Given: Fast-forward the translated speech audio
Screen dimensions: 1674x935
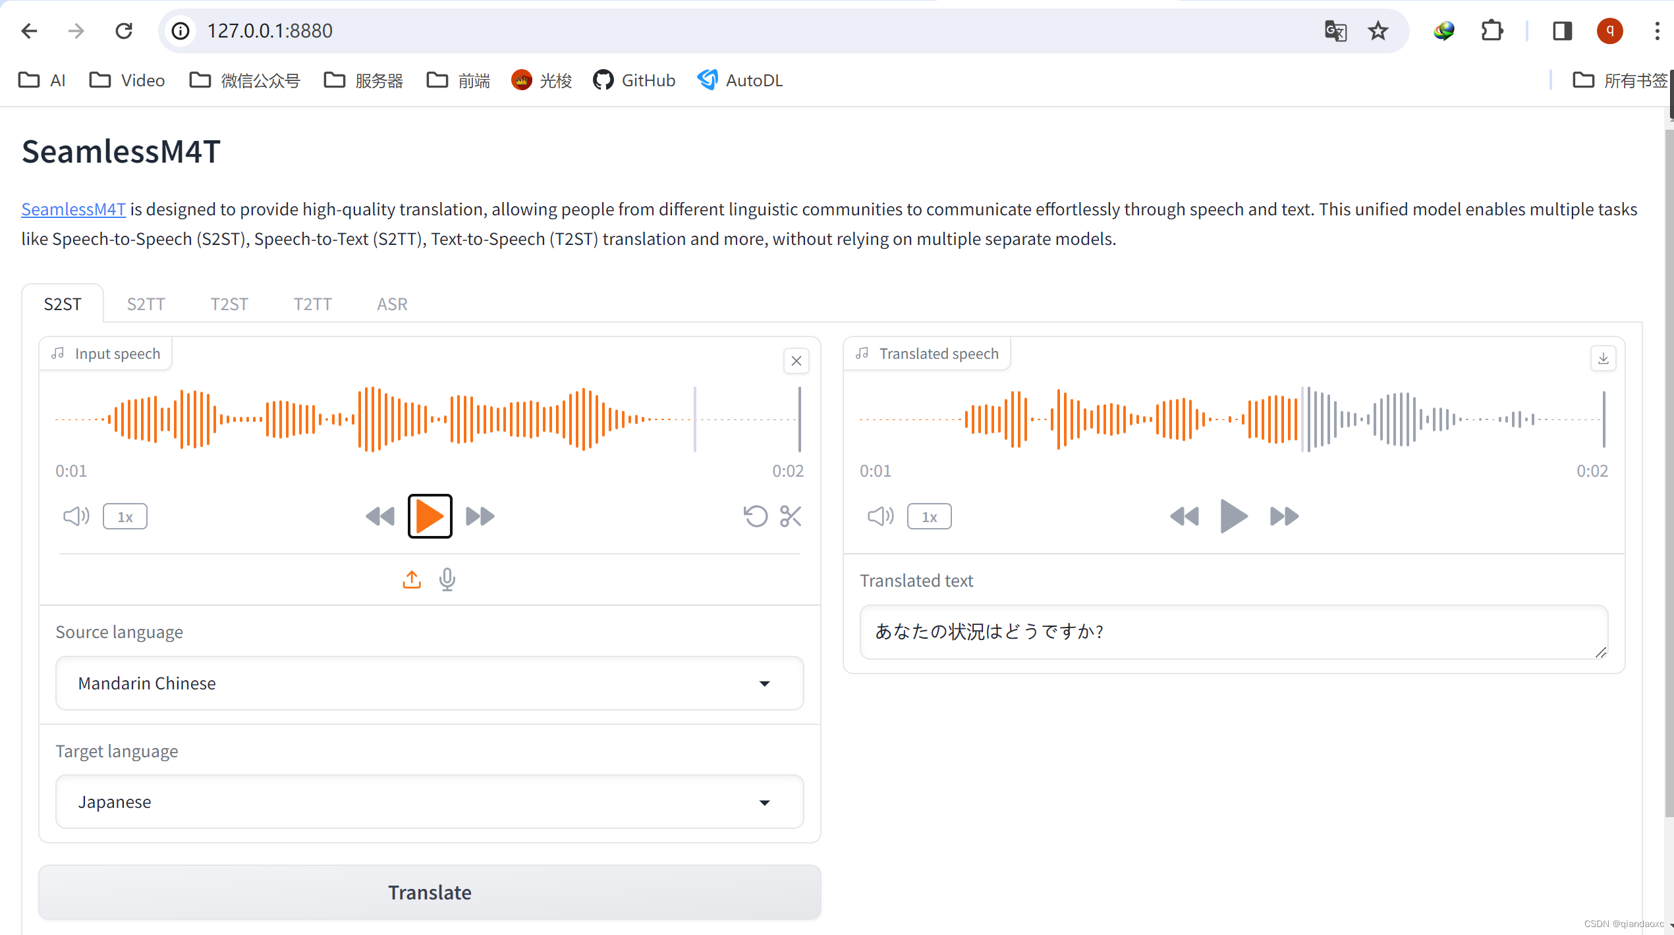Looking at the screenshot, I should (x=1284, y=516).
